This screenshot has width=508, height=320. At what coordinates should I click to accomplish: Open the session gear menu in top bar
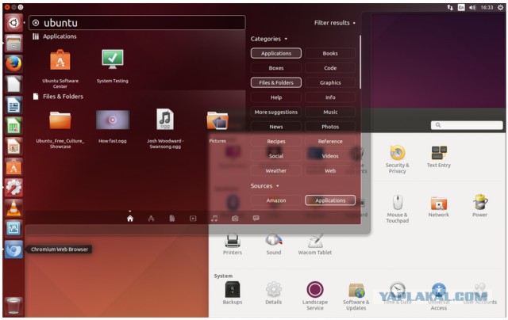point(501,7)
